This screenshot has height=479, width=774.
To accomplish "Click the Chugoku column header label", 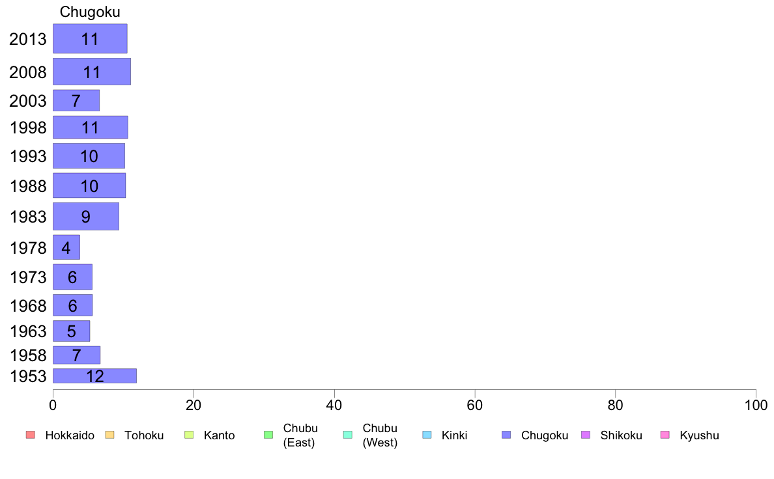I will point(90,12).
